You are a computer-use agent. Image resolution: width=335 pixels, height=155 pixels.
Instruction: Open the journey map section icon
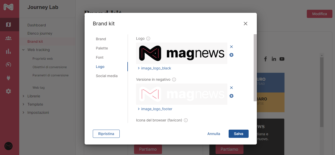tap(8, 25)
